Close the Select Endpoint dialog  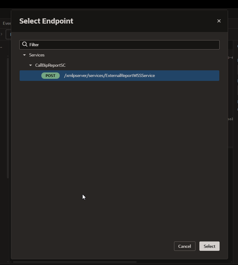pos(219,21)
